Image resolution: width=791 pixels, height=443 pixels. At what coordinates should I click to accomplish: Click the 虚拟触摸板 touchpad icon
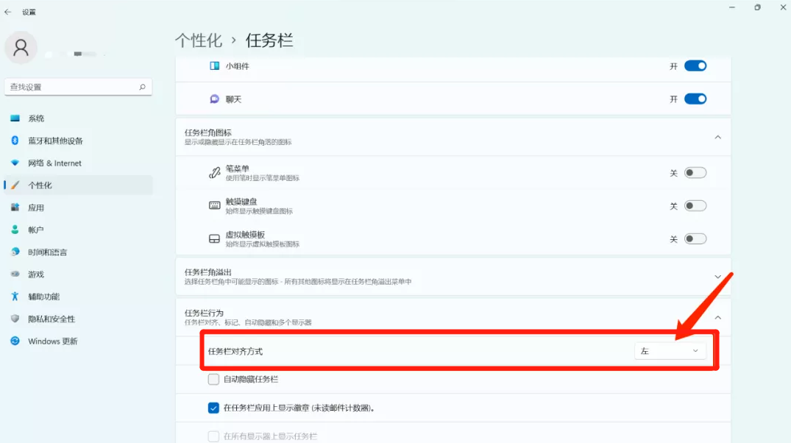coord(214,238)
